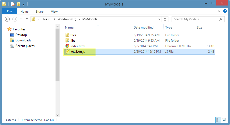Image resolution: width=230 pixels, height=125 pixels.
Task: Click the search magnifier icon
Action: 221,19
